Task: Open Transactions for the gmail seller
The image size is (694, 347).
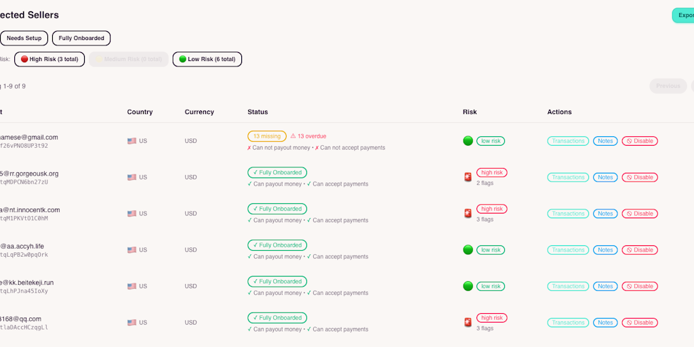Action: [x=568, y=141]
